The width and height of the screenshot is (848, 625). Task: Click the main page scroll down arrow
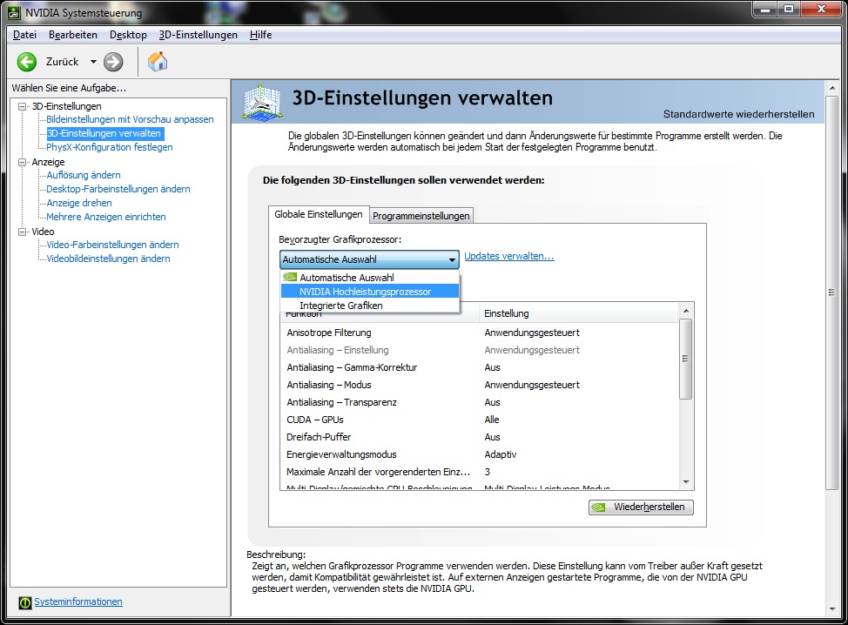pyautogui.click(x=831, y=609)
